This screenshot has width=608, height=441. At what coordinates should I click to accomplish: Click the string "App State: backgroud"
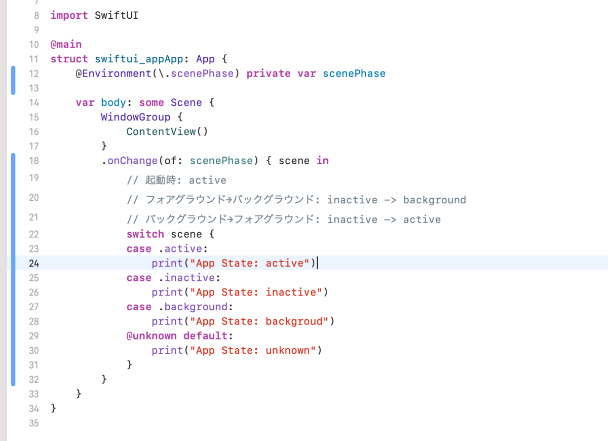(258, 321)
